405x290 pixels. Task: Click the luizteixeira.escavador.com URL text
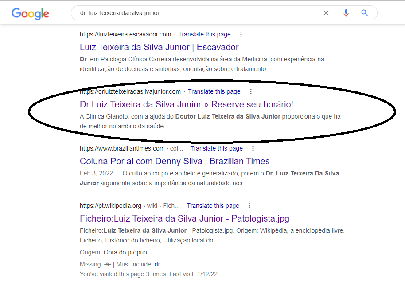(125, 34)
